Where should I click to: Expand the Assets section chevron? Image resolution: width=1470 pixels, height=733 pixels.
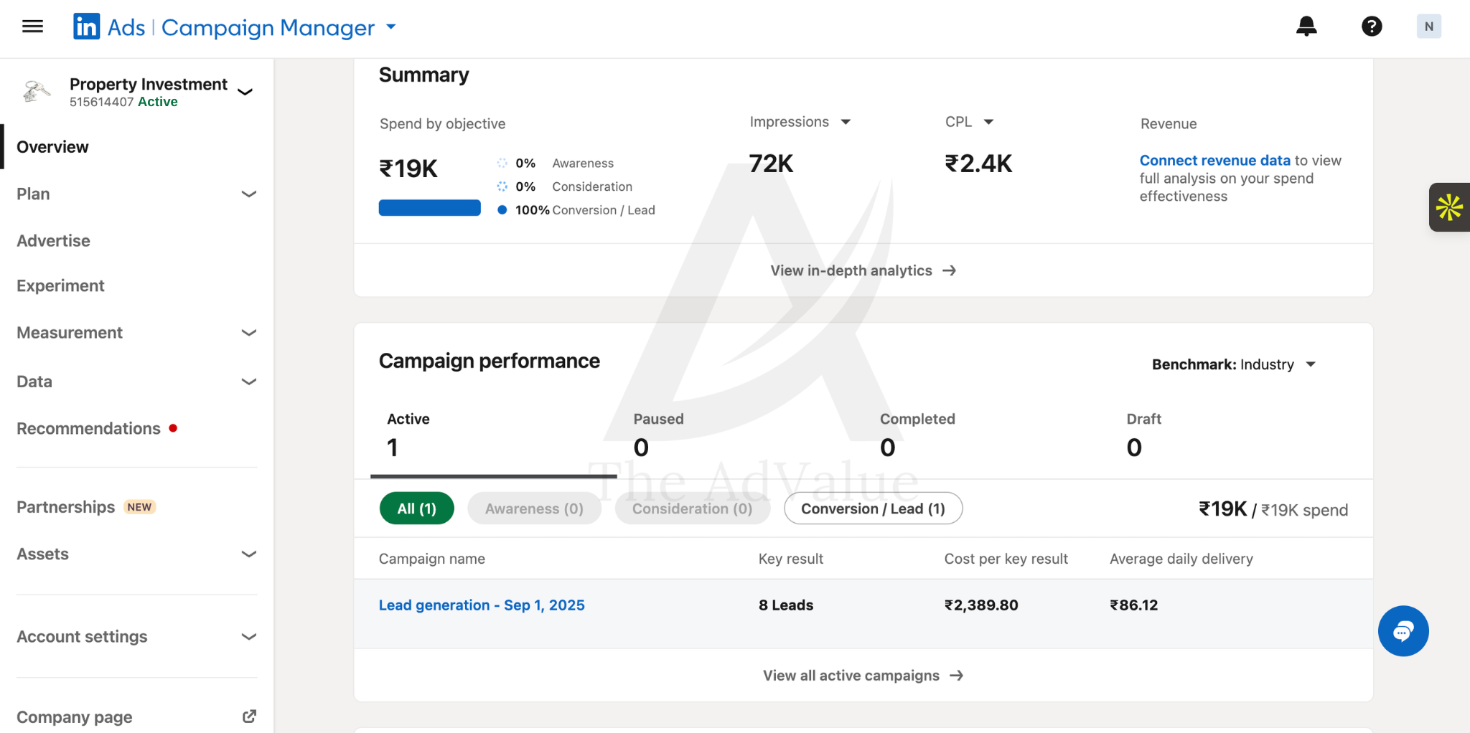pyautogui.click(x=249, y=554)
